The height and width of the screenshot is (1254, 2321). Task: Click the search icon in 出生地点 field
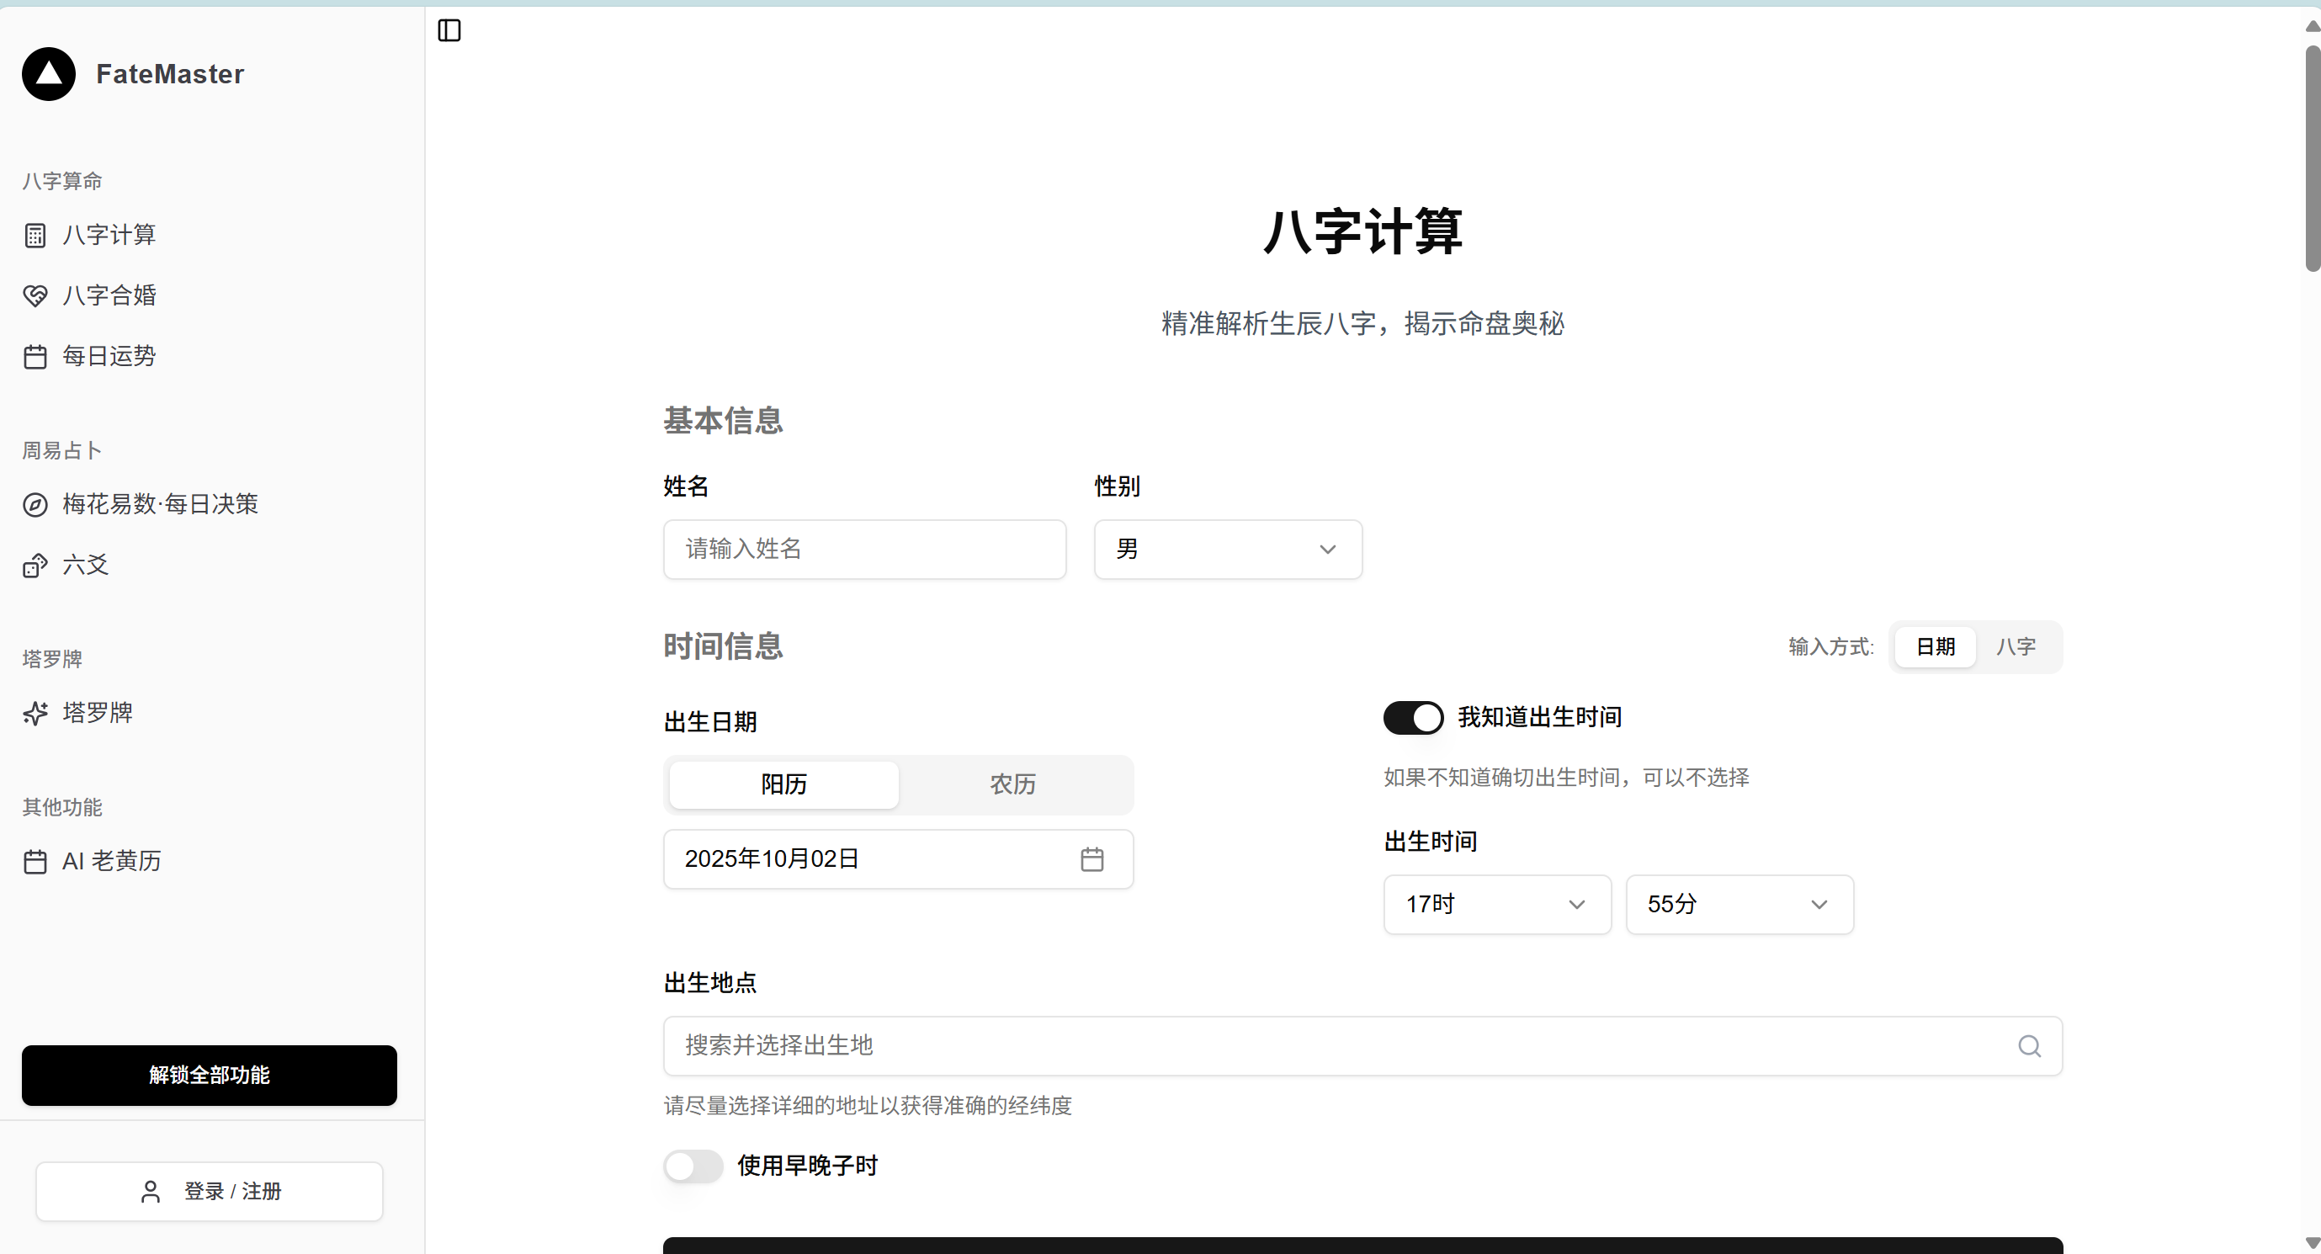click(2028, 1046)
